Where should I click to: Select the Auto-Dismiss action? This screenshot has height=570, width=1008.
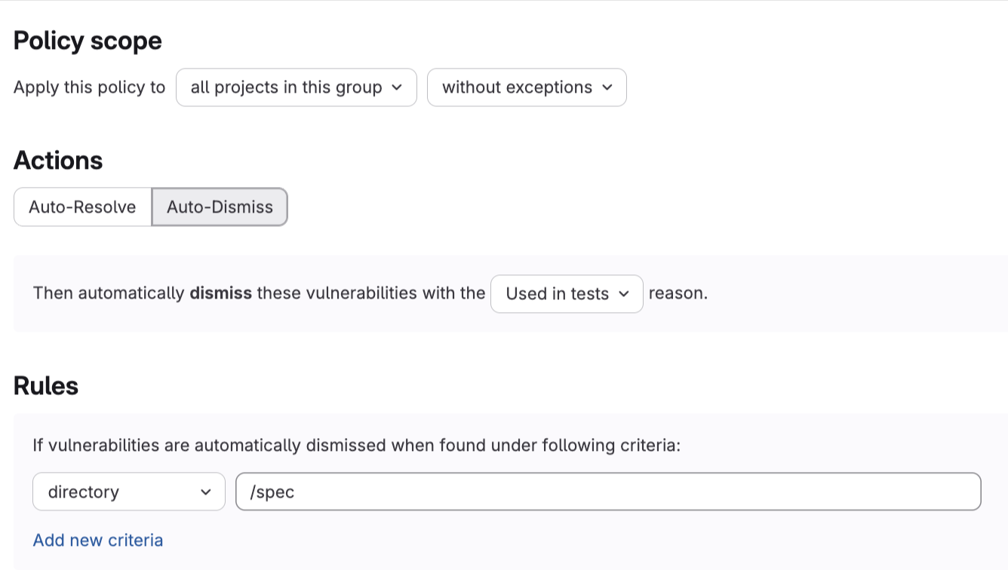[x=219, y=207]
